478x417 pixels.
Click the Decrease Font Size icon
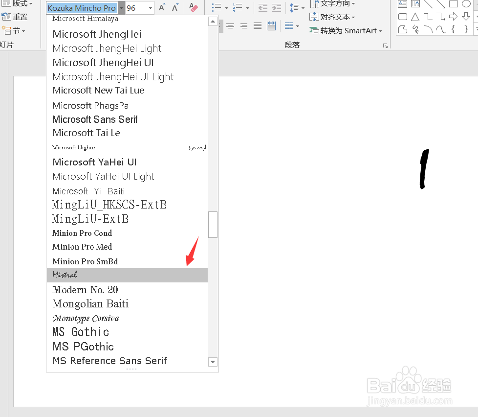pos(175,8)
